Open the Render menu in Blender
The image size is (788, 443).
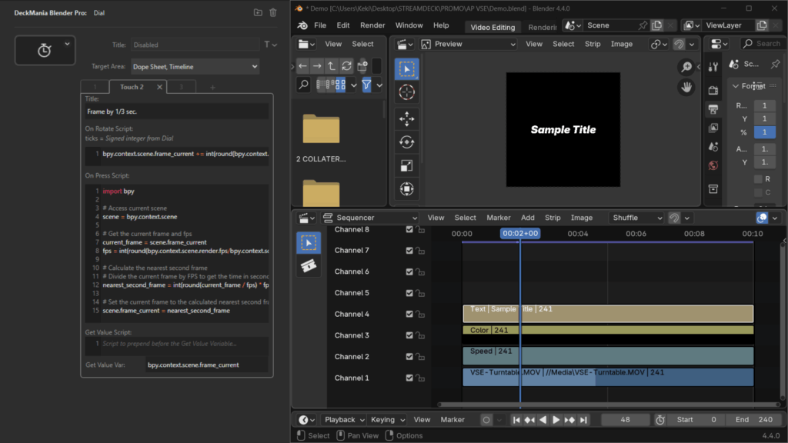coord(372,25)
